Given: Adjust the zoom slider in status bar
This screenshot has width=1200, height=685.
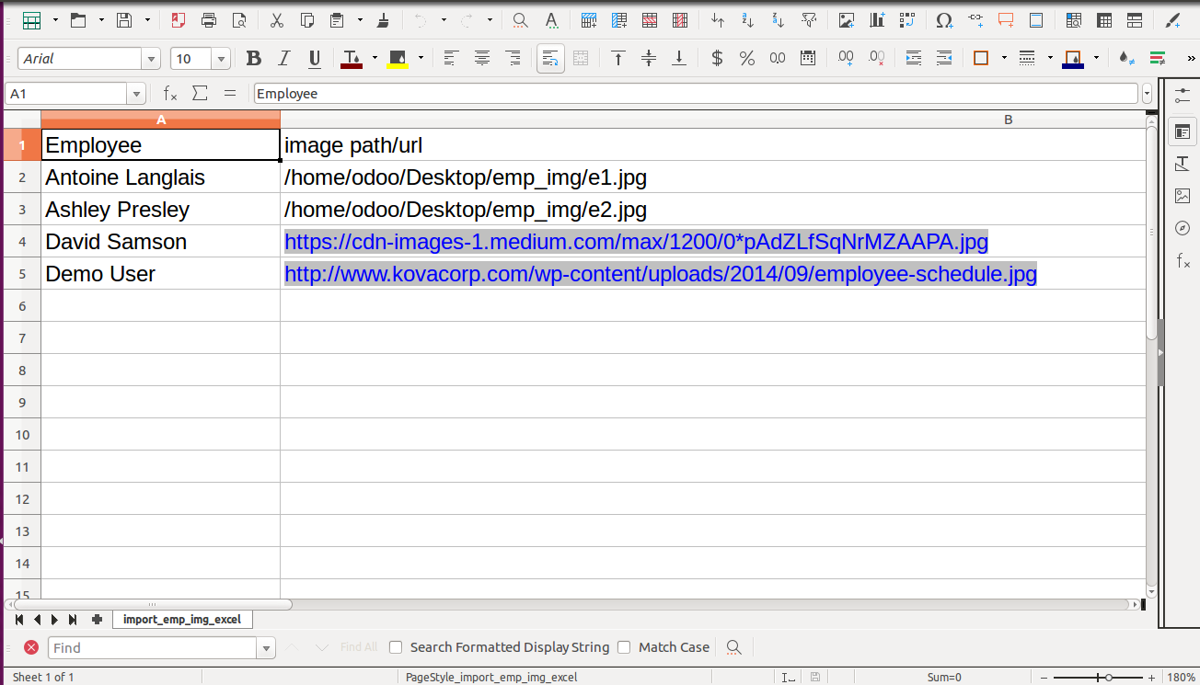Looking at the screenshot, I should [1109, 678].
